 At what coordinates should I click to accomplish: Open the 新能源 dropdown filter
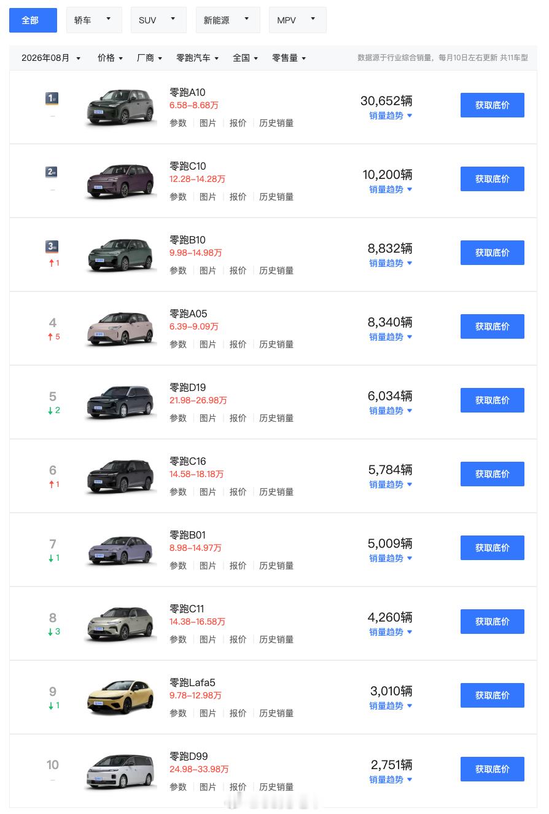(228, 20)
